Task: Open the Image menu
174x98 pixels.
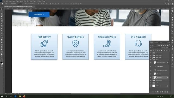Action: (x=10, y=1)
